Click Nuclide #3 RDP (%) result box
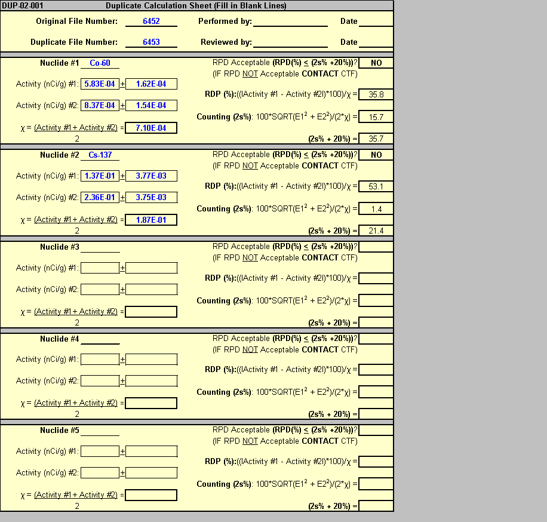Image resolution: width=547 pixels, height=522 pixels. pyautogui.click(x=376, y=278)
